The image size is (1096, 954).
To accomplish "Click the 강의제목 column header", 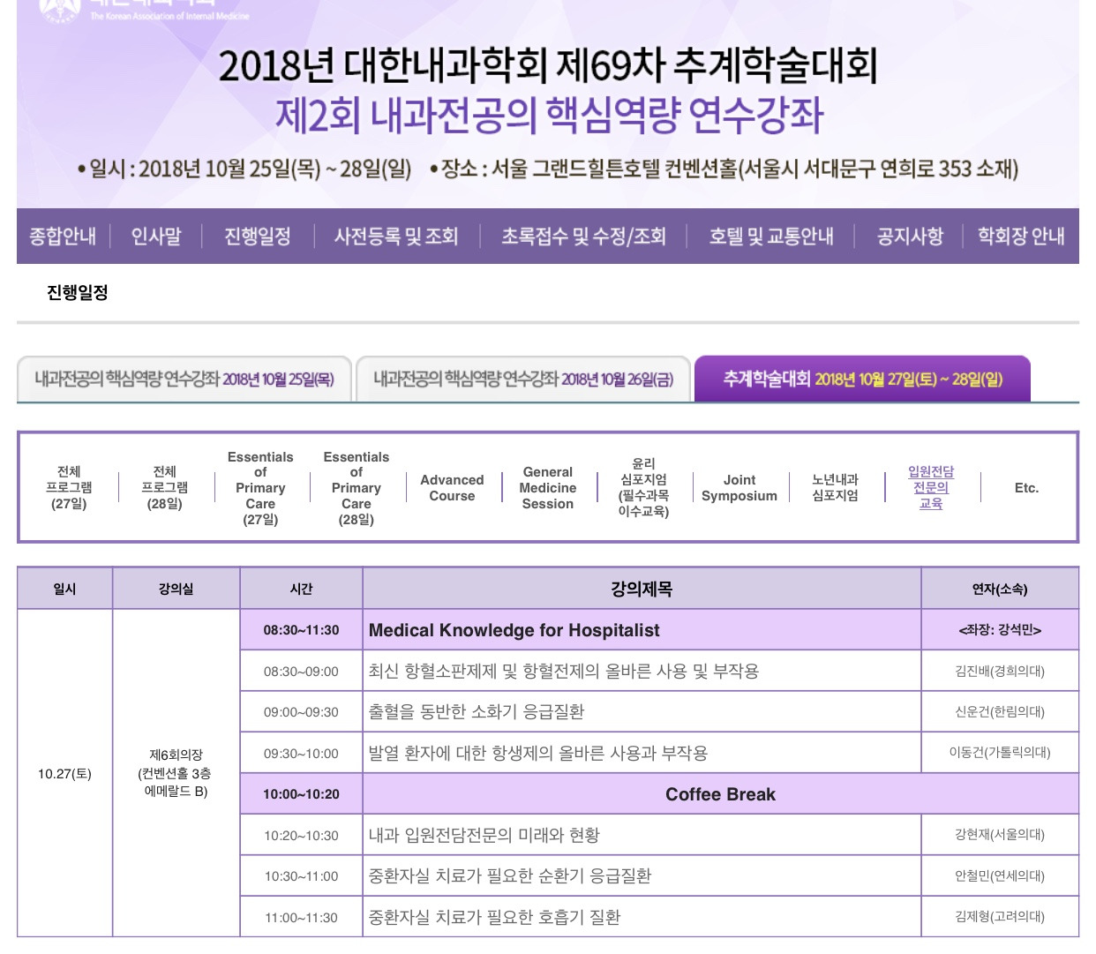I will point(642,589).
